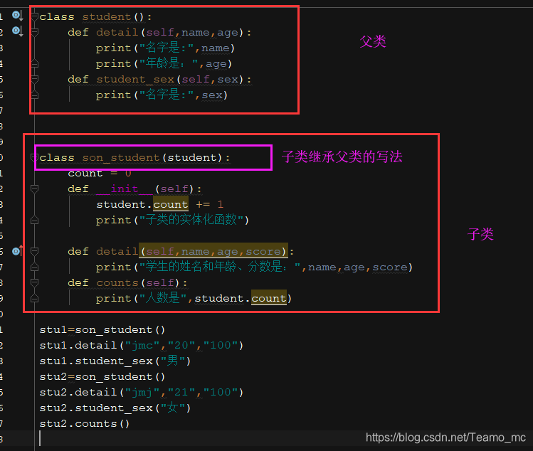The height and width of the screenshot is (451, 533).
Task: Click the overridden-method gutter icon beside def detail(self,name,age)
Action: (x=17, y=31)
